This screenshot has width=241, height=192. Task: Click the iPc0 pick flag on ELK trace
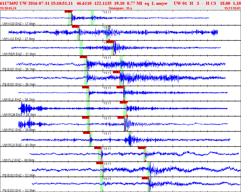86,87
